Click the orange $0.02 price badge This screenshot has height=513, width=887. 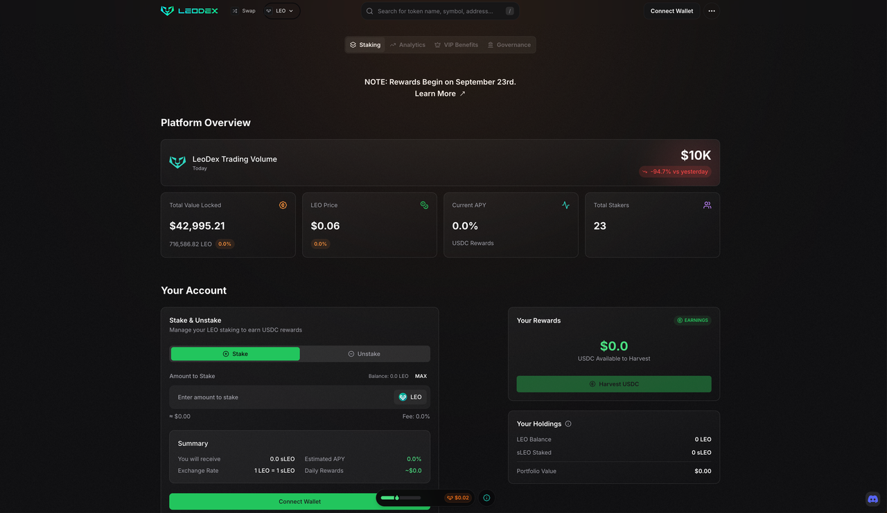[457, 498]
